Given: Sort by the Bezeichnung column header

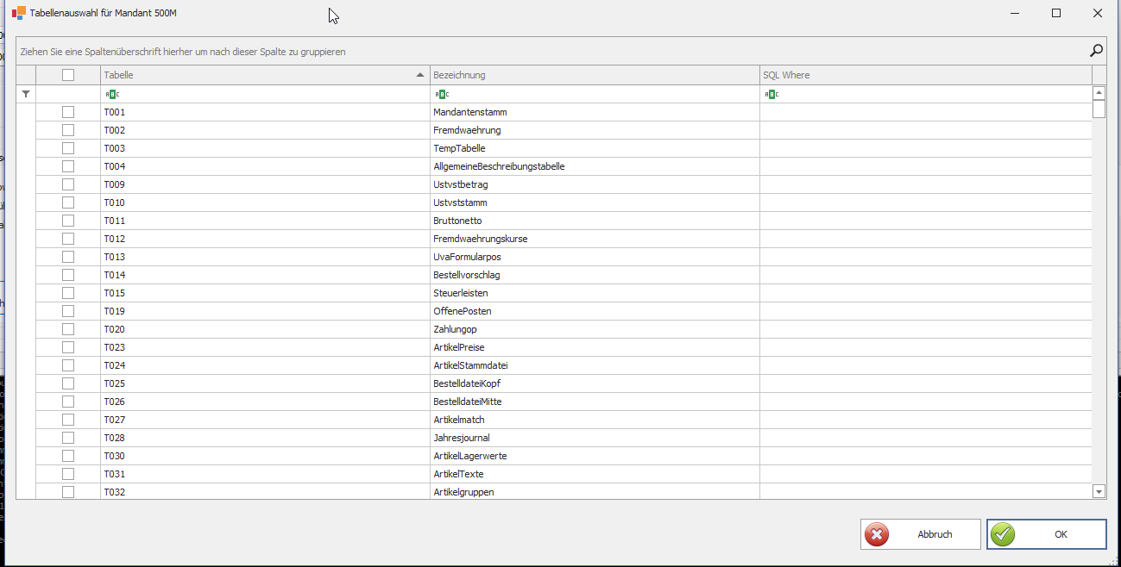Looking at the screenshot, I should (x=595, y=75).
